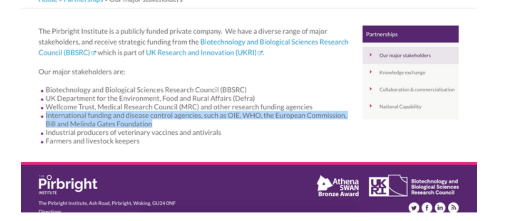
Task: Click the RSS feed icon
Action: coord(453,207)
